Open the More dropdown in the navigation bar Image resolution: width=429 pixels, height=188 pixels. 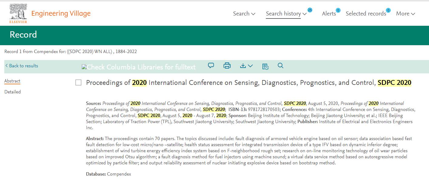pos(405,13)
